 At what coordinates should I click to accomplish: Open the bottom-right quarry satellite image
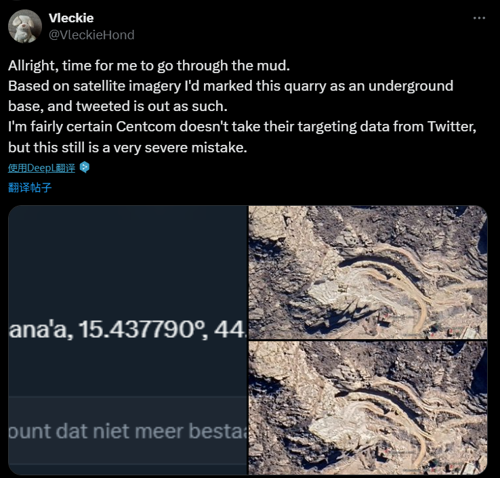click(368, 408)
